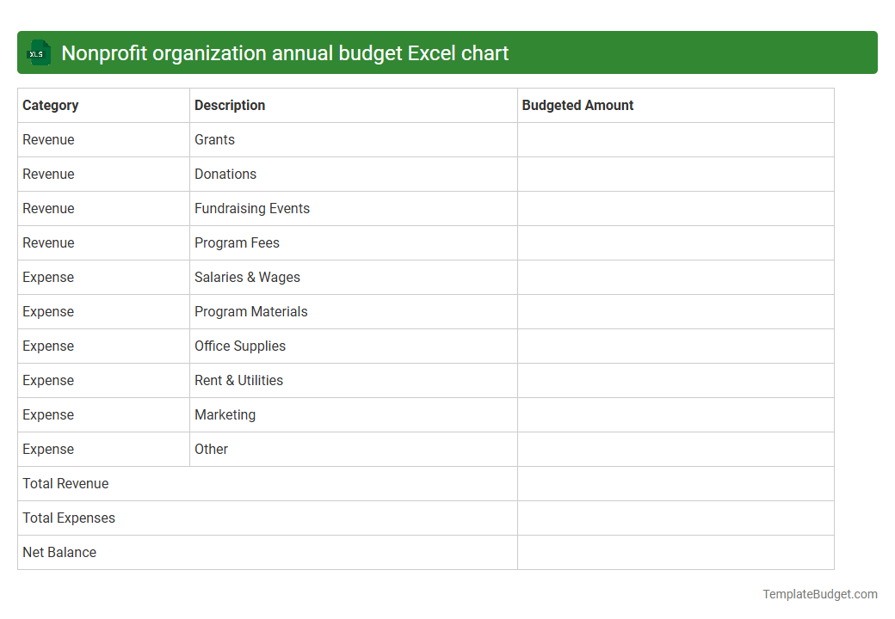The width and height of the screenshot is (895, 619).
Task: Select the Description column header
Action: point(230,105)
